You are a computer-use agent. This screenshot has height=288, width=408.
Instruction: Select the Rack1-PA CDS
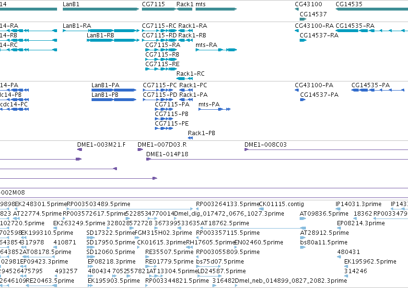(x=186, y=100)
